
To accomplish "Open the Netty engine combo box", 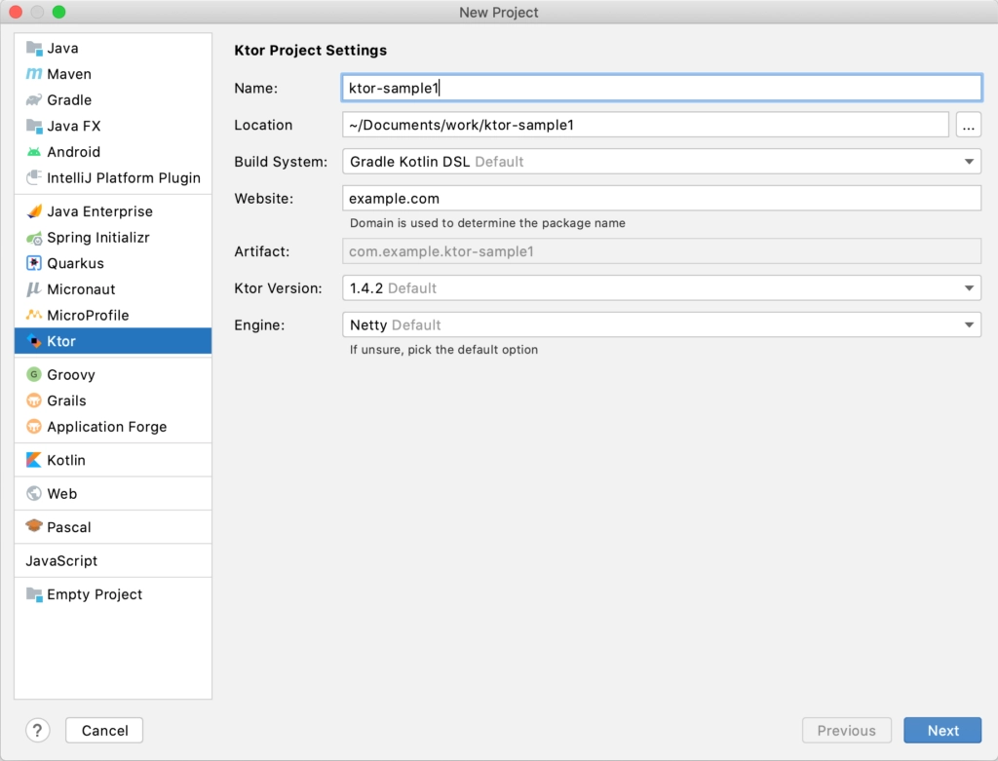I will [662, 325].
